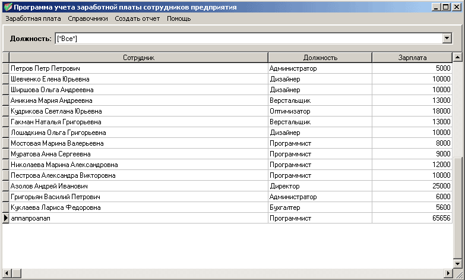This screenshot has height=280, width=465.
Task: Open the Должность combo box field
Action: click(253, 38)
